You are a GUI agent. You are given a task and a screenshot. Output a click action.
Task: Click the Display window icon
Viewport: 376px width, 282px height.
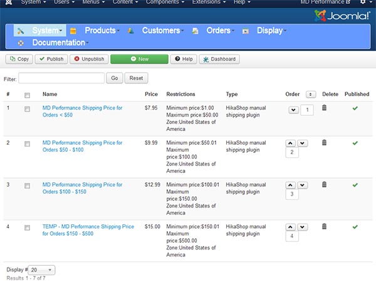click(246, 31)
